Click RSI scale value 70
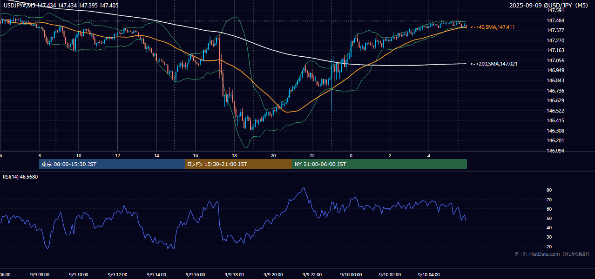 (549, 199)
